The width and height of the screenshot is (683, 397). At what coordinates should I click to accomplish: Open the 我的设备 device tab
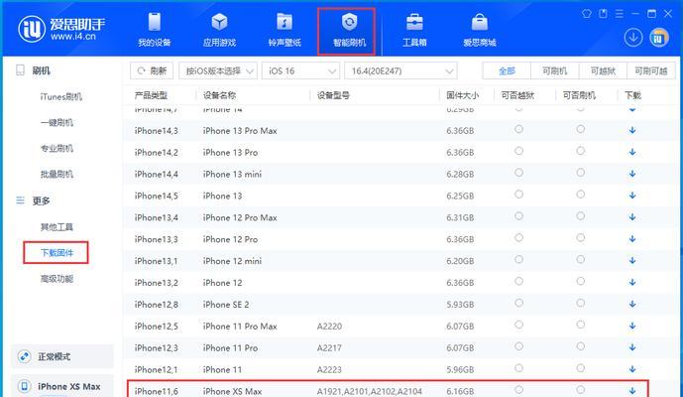[155, 30]
